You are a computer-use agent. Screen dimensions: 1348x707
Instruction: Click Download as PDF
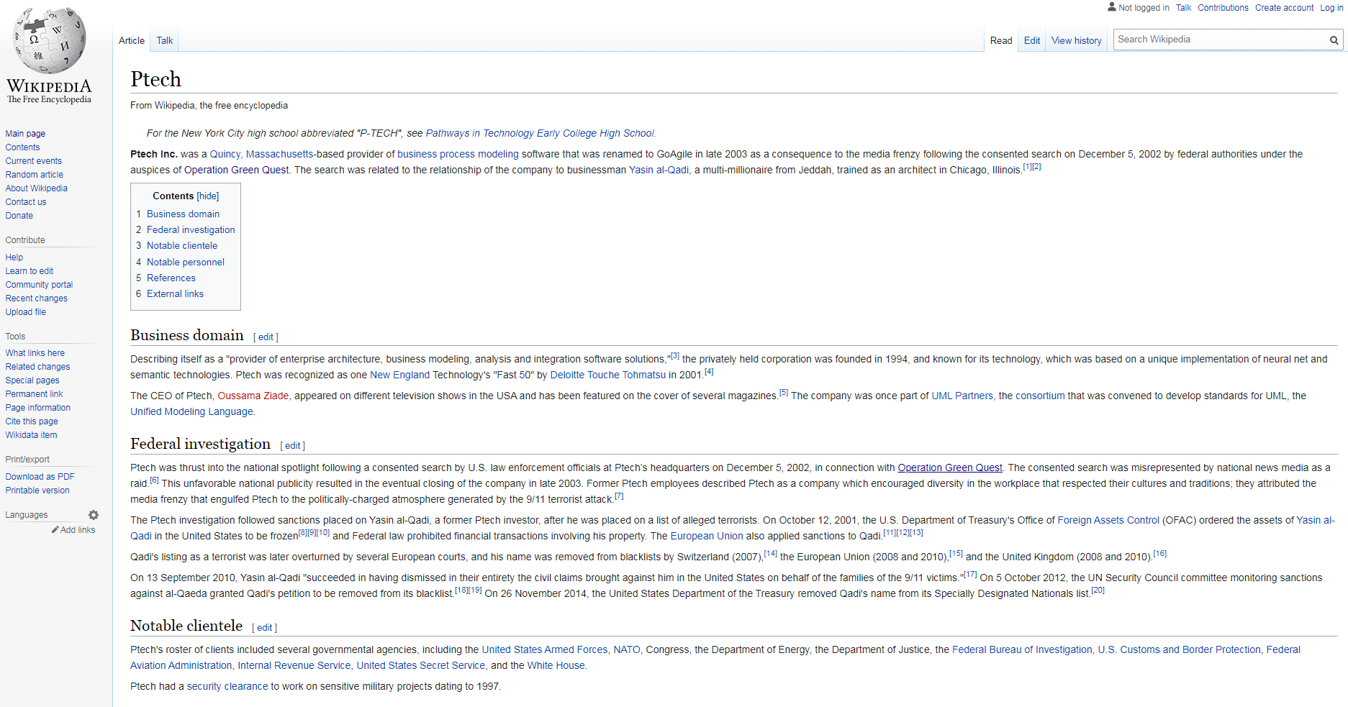[x=40, y=477]
